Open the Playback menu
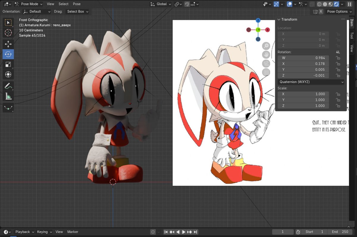 coord(24,232)
